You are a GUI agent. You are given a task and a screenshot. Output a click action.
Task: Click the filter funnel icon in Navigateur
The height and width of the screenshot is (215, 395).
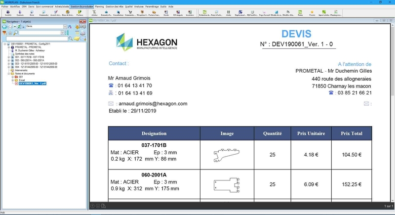pos(4,33)
